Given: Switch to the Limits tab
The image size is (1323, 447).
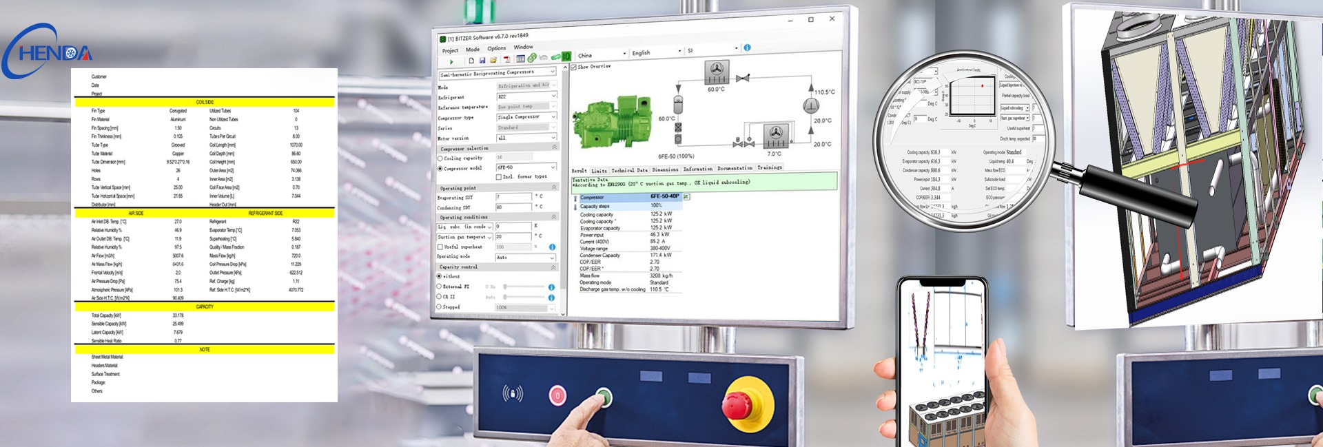Looking at the screenshot, I should [x=599, y=170].
